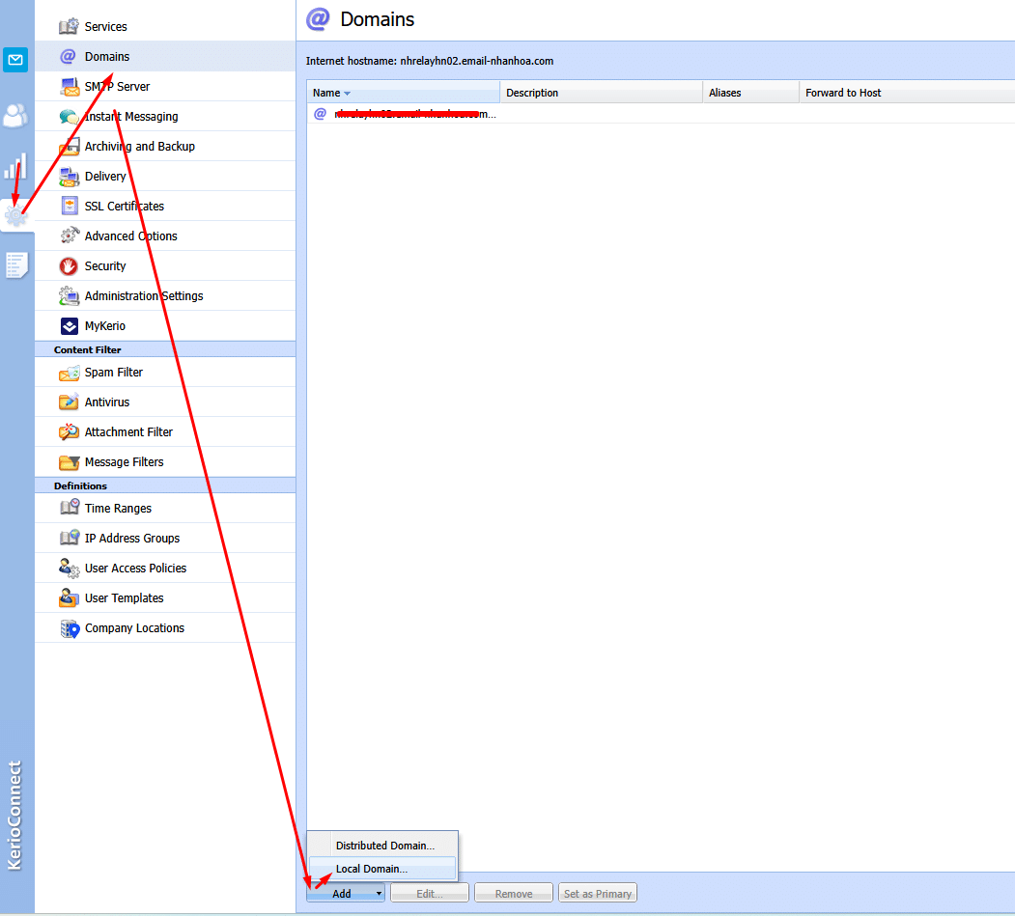Click the mail envelope icon in left rail
Image resolution: width=1015 pixels, height=916 pixels.
[15, 60]
